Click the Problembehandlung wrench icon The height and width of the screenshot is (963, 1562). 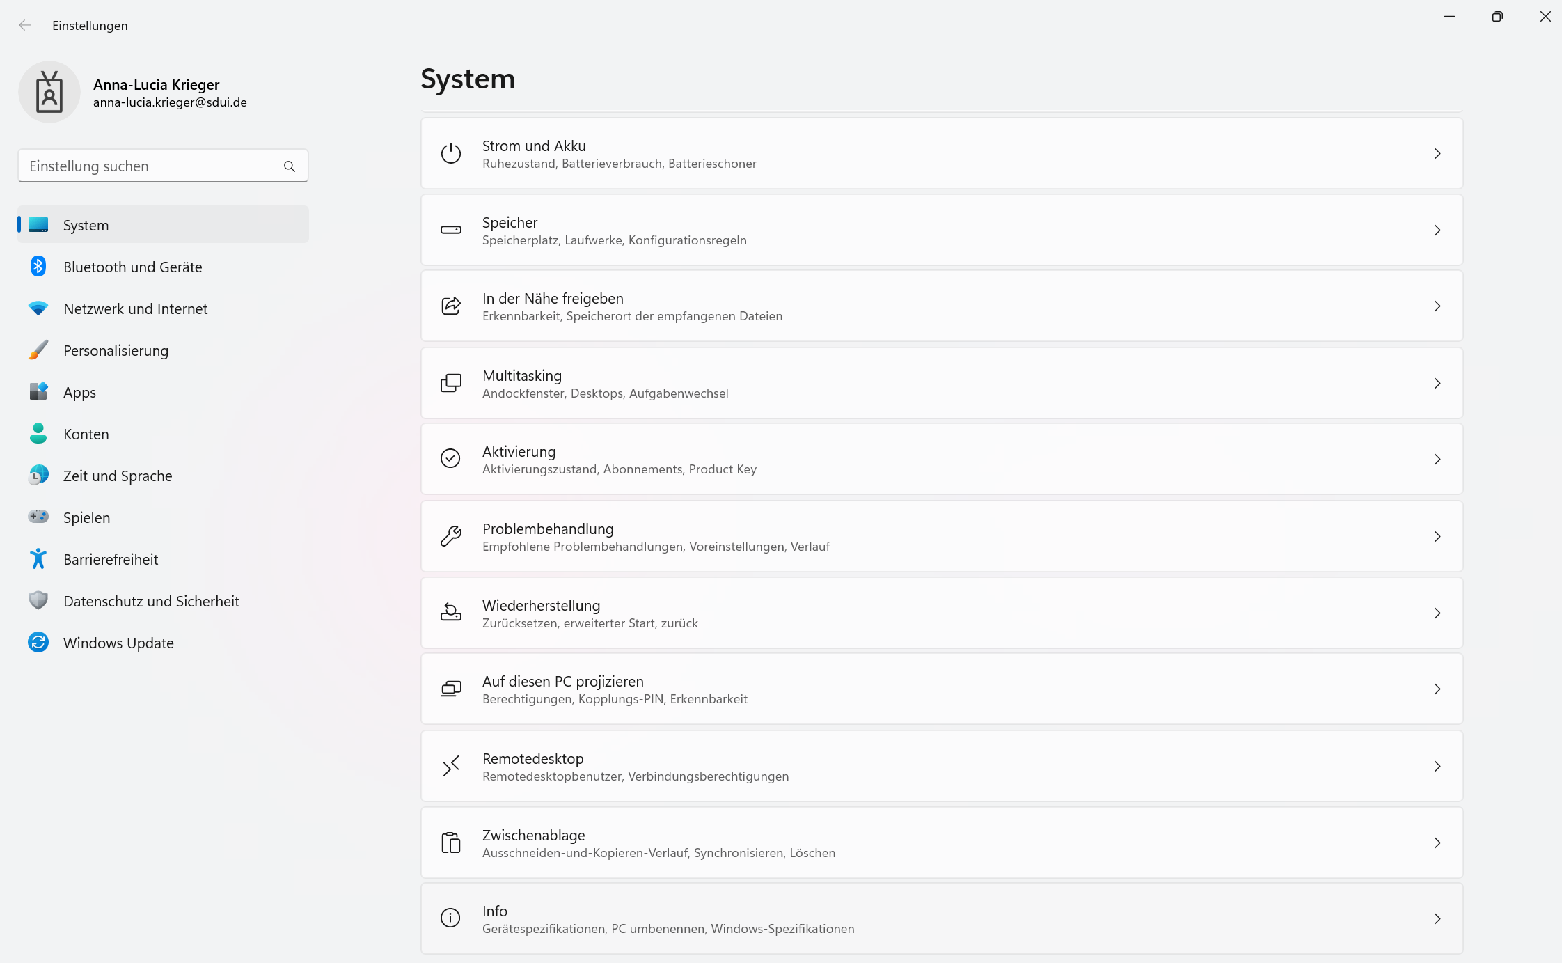coord(451,536)
